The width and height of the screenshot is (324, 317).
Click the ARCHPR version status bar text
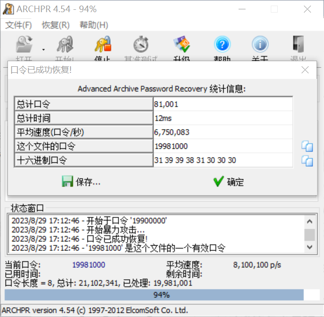pos(95,310)
